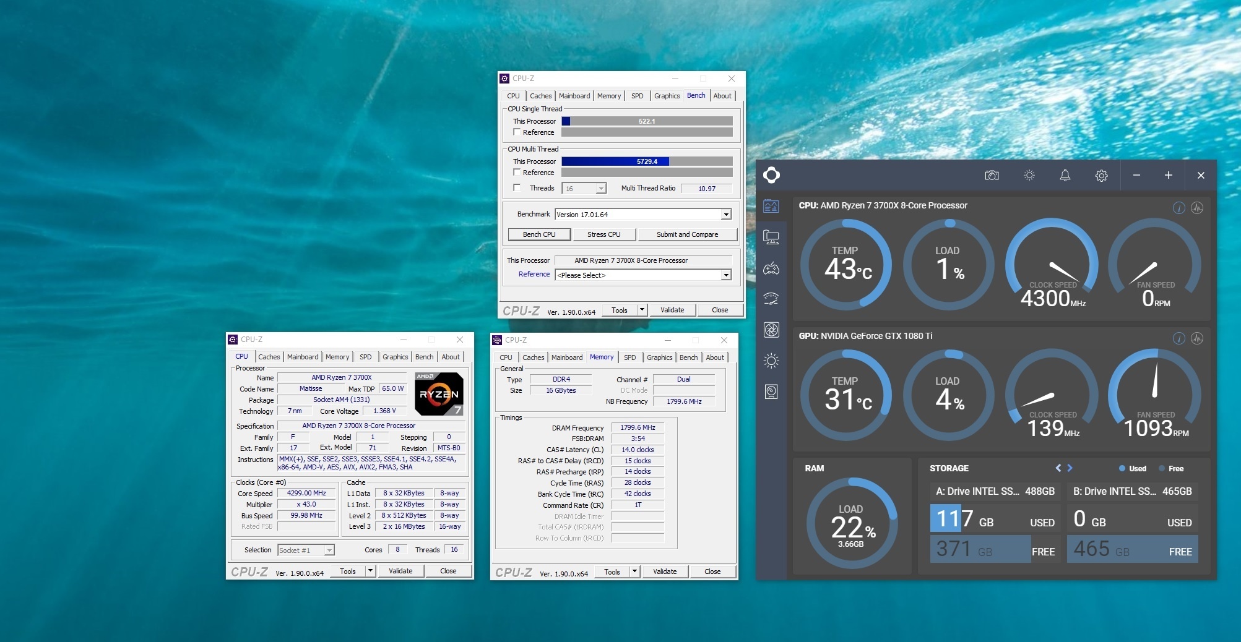This screenshot has height=642, width=1241.
Task: Click the CPU info icon in CAM
Action: pyautogui.click(x=1179, y=208)
